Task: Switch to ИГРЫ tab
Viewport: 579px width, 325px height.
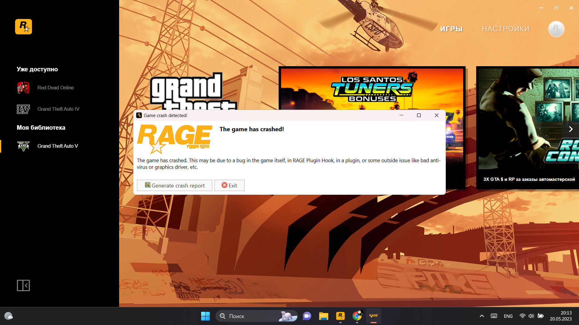Action: 451,29
